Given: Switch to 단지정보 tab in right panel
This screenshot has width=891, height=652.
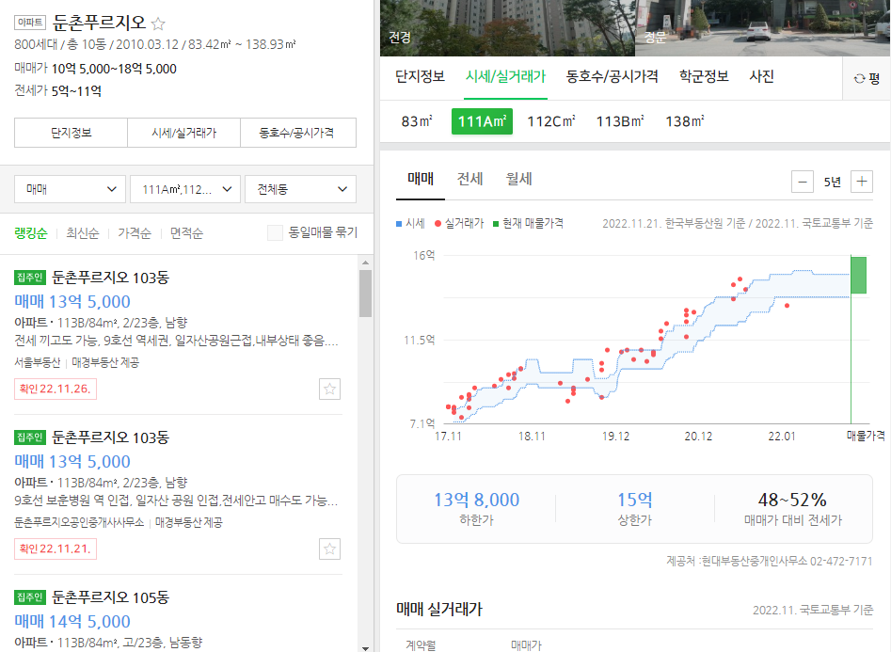Looking at the screenshot, I should pyautogui.click(x=420, y=77).
